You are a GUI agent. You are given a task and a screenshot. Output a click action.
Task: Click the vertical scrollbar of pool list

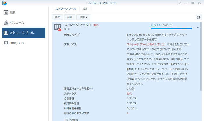(x=201, y=56)
